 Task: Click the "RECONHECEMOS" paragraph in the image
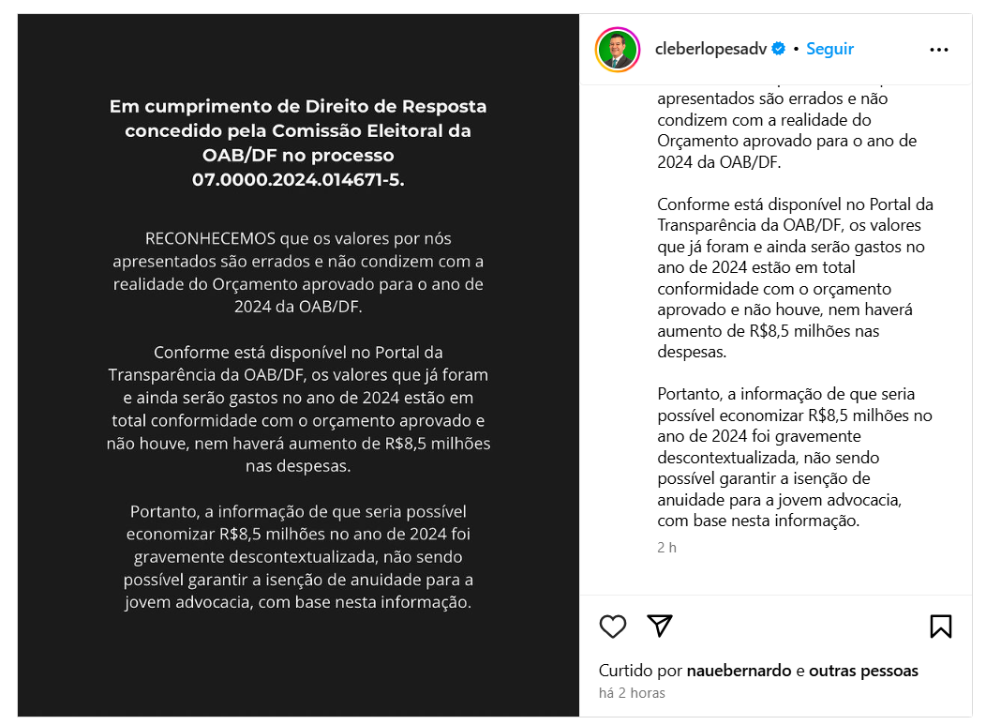(298, 272)
